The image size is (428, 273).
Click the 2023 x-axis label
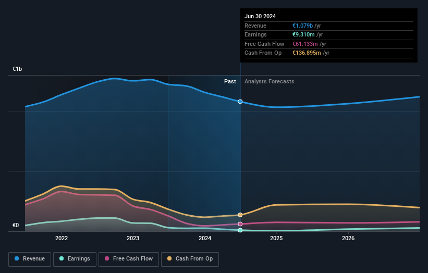(133, 238)
